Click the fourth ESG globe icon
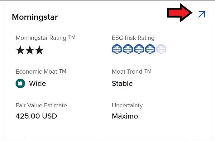Image resolution: width=215 pixels, height=141 pixels. click(x=150, y=49)
